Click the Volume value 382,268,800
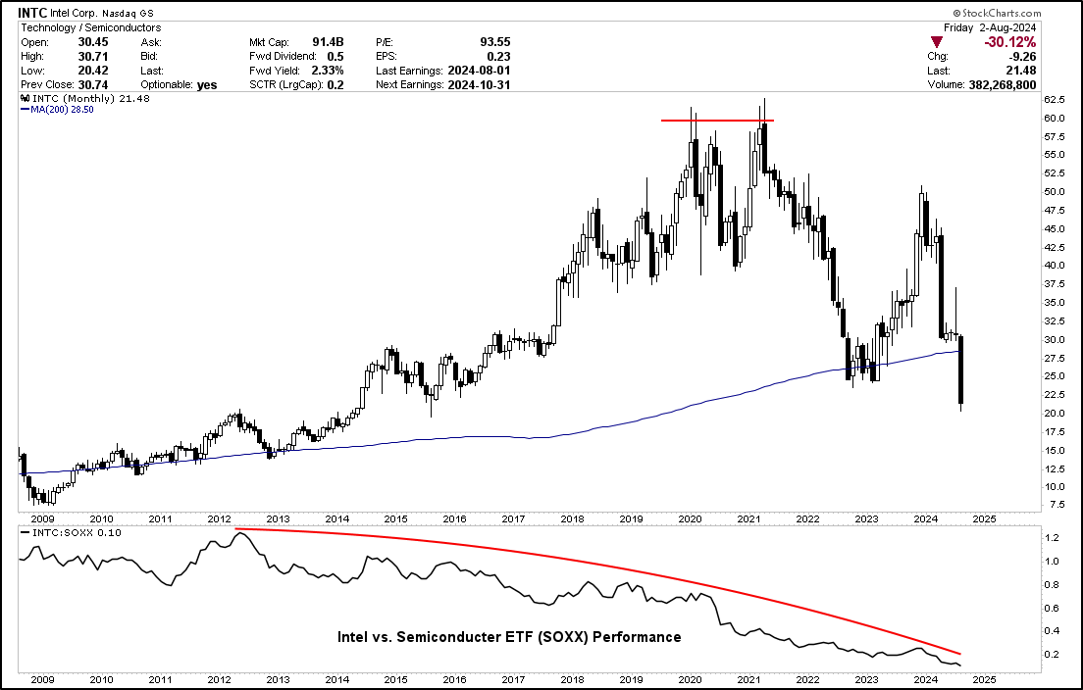1083x690 pixels. 1003,85
